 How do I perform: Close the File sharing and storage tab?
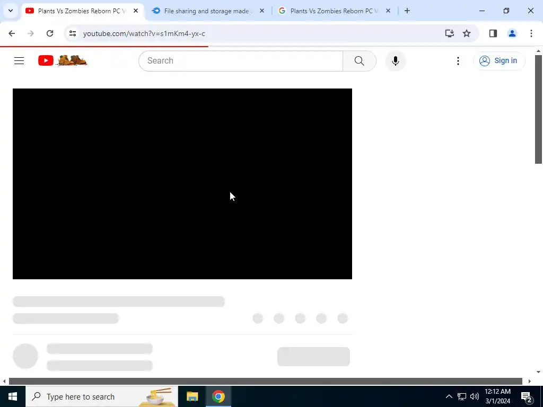pyautogui.click(x=262, y=11)
